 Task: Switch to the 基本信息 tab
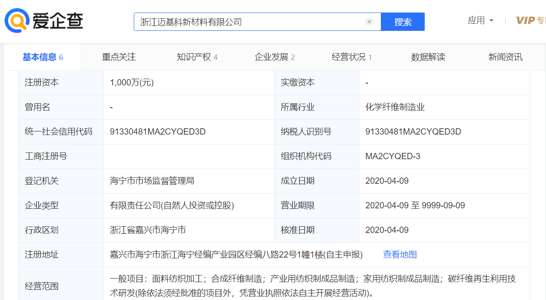43,57
